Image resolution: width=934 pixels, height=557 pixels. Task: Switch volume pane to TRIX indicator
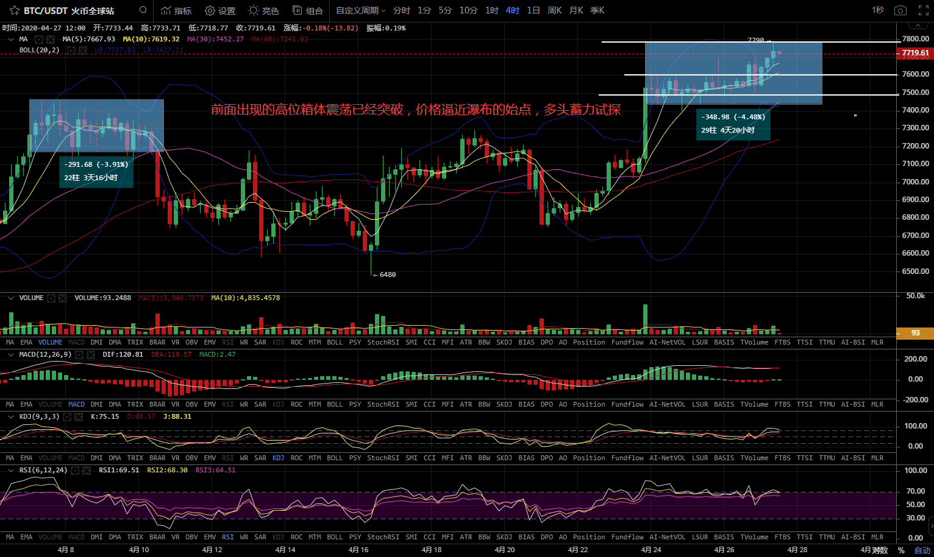coord(135,342)
